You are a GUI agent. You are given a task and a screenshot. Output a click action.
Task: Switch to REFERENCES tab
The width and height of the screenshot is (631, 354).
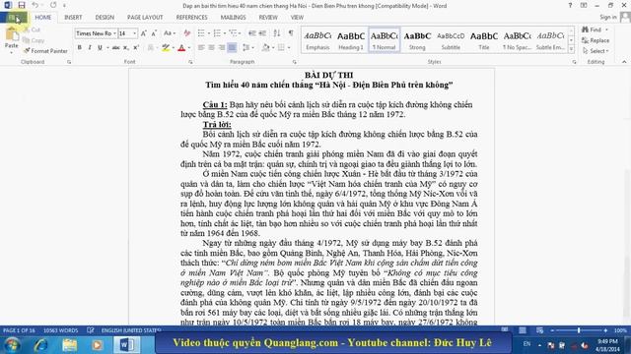(x=191, y=18)
